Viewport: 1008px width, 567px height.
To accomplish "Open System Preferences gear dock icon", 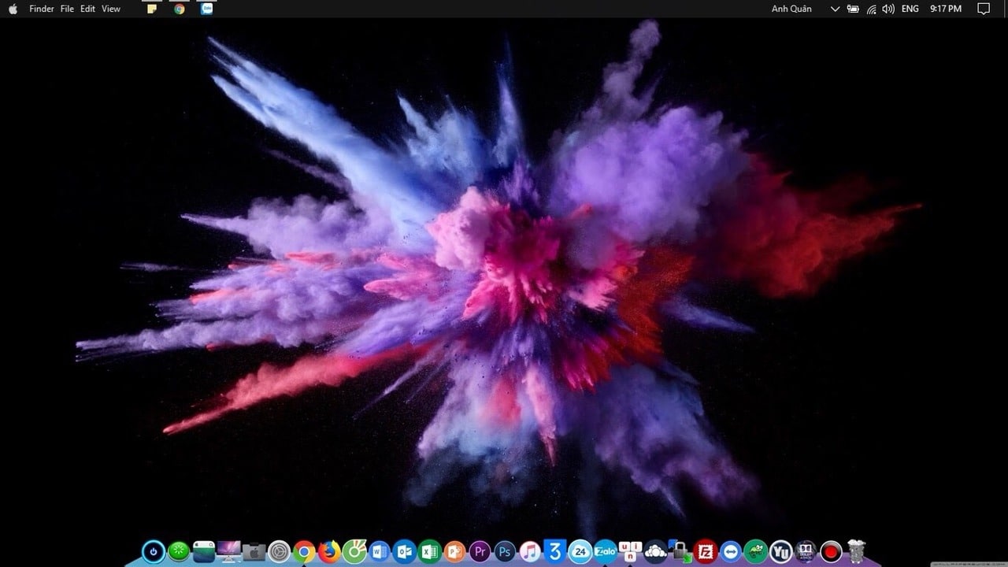I will [279, 552].
